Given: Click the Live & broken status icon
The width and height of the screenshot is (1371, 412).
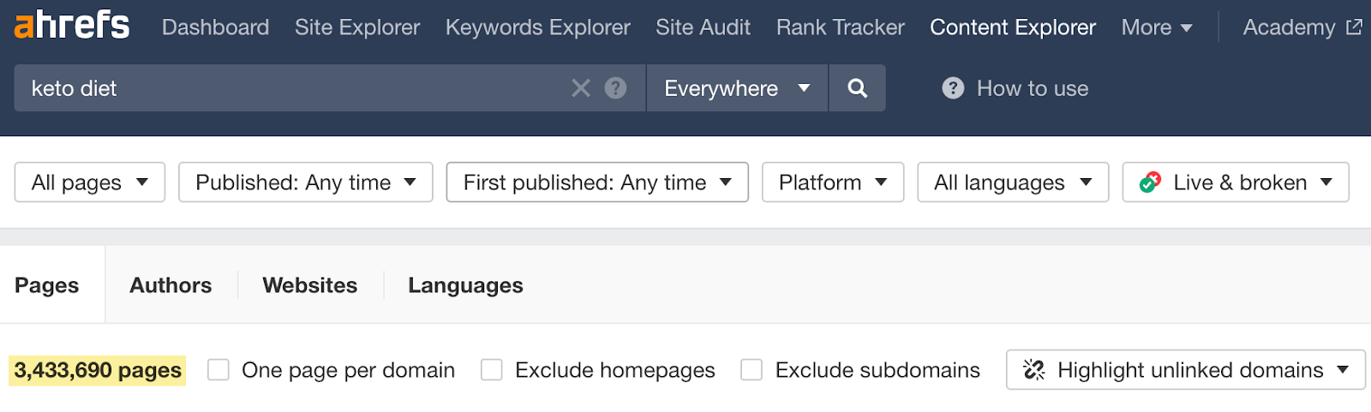Looking at the screenshot, I should pos(1150,182).
